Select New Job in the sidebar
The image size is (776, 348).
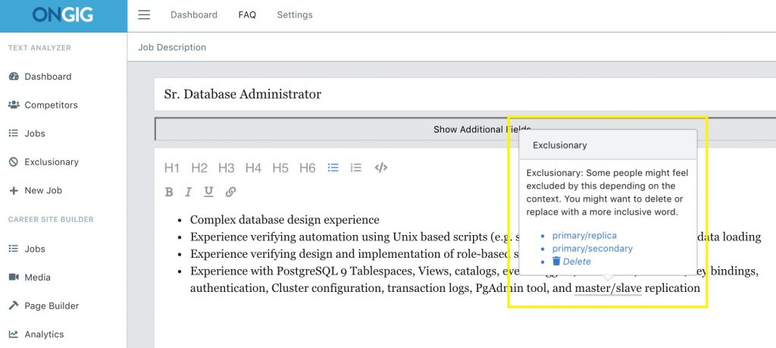(43, 190)
